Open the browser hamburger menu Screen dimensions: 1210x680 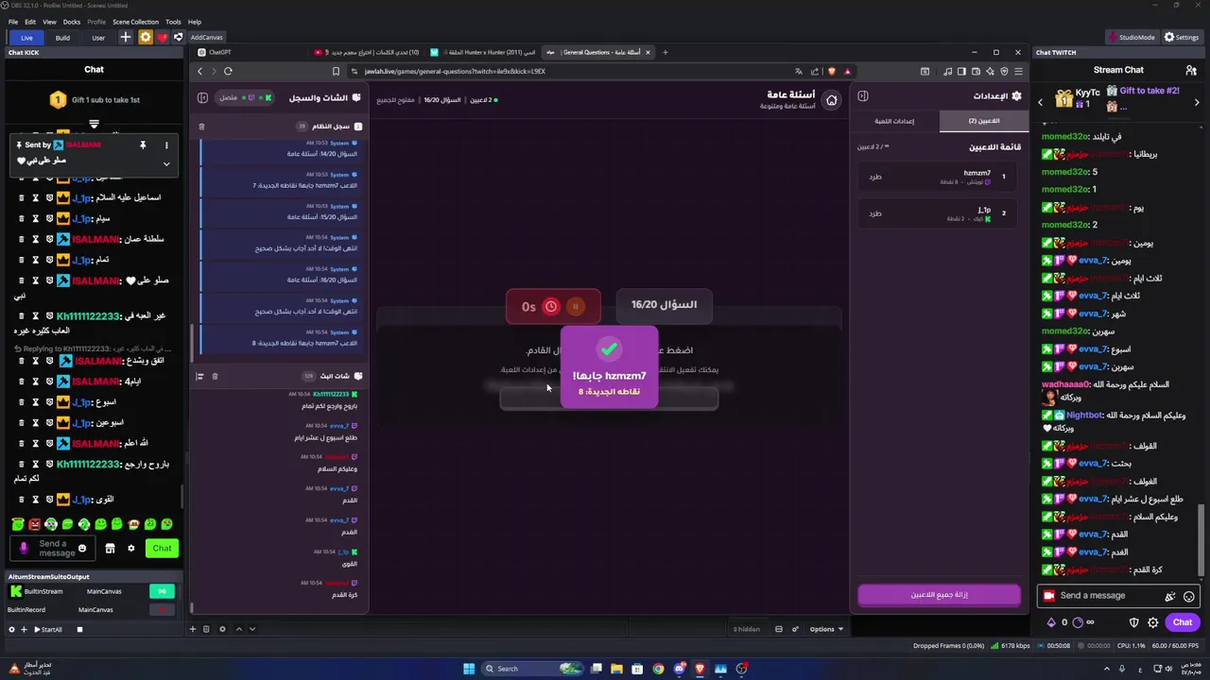(x=1018, y=71)
